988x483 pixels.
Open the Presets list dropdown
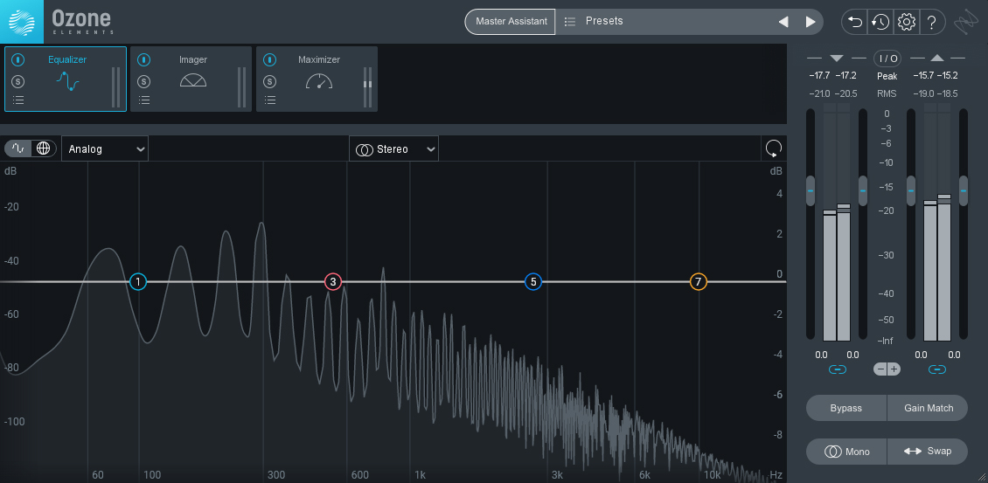pyautogui.click(x=664, y=22)
